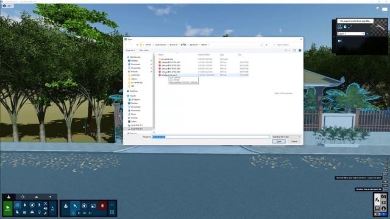This screenshot has width=390, height=219.
Task: Click navigation pane scrollbar in dialog
Action: (154, 92)
